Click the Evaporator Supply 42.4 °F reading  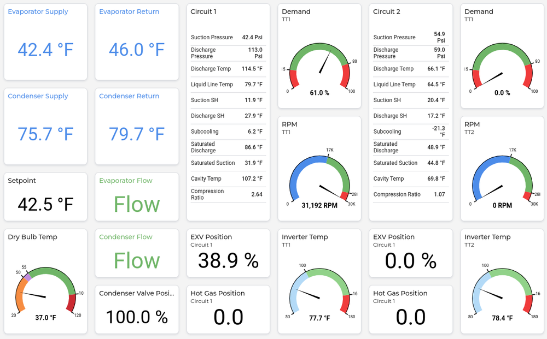[x=46, y=50]
